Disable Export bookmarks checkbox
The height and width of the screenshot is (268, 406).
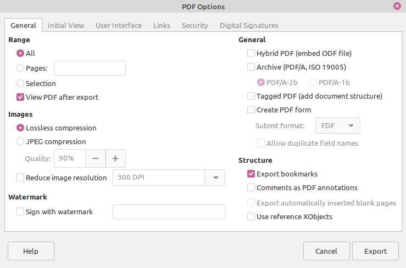[252, 174]
